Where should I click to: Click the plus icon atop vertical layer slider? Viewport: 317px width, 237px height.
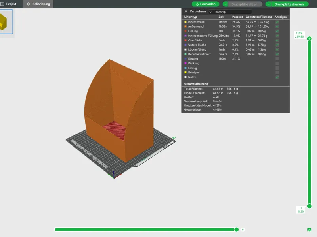(x=309, y=38)
